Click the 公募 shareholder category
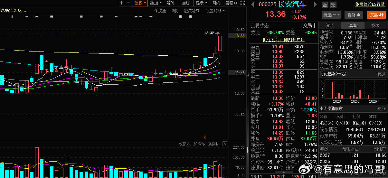Screen dimensions: 388x178 323,117
